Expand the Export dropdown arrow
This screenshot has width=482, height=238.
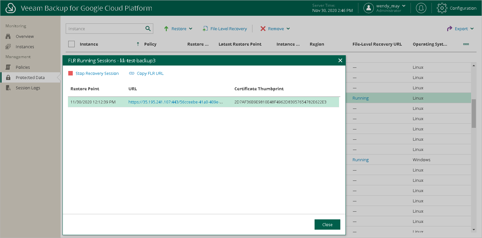[472, 29]
